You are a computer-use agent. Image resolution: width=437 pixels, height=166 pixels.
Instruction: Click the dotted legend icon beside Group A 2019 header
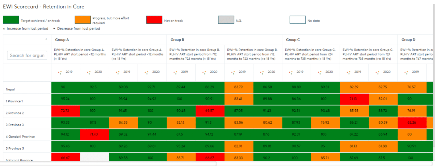click(x=60, y=73)
